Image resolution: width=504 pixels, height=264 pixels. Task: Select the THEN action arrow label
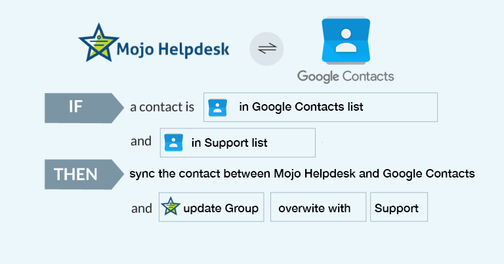81,174
